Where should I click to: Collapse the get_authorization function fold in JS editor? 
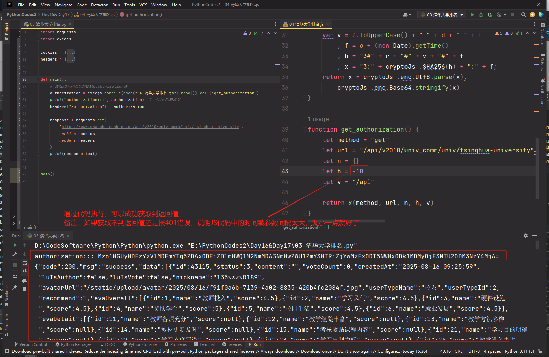click(305, 129)
